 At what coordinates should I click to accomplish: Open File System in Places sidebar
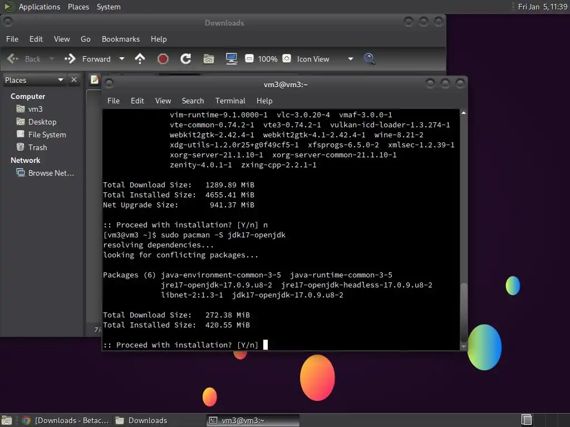[41, 135]
